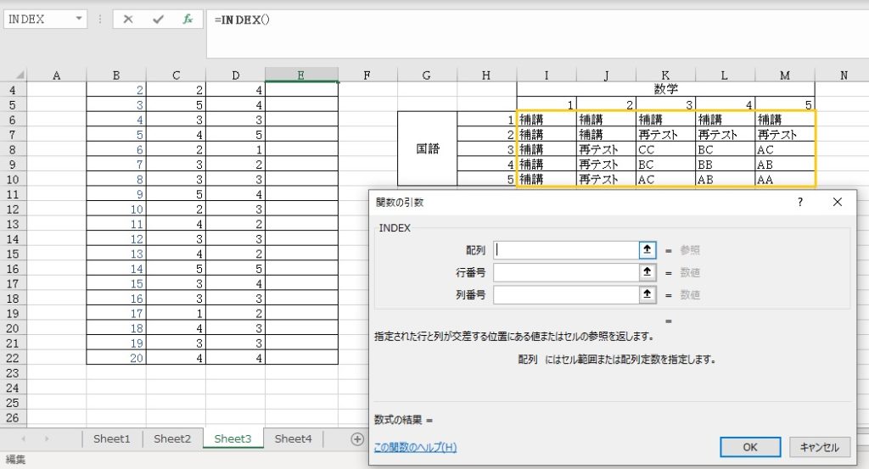Click the formula bar enter checkmark icon
Viewport: 869px width, 469px height.
pos(158,19)
